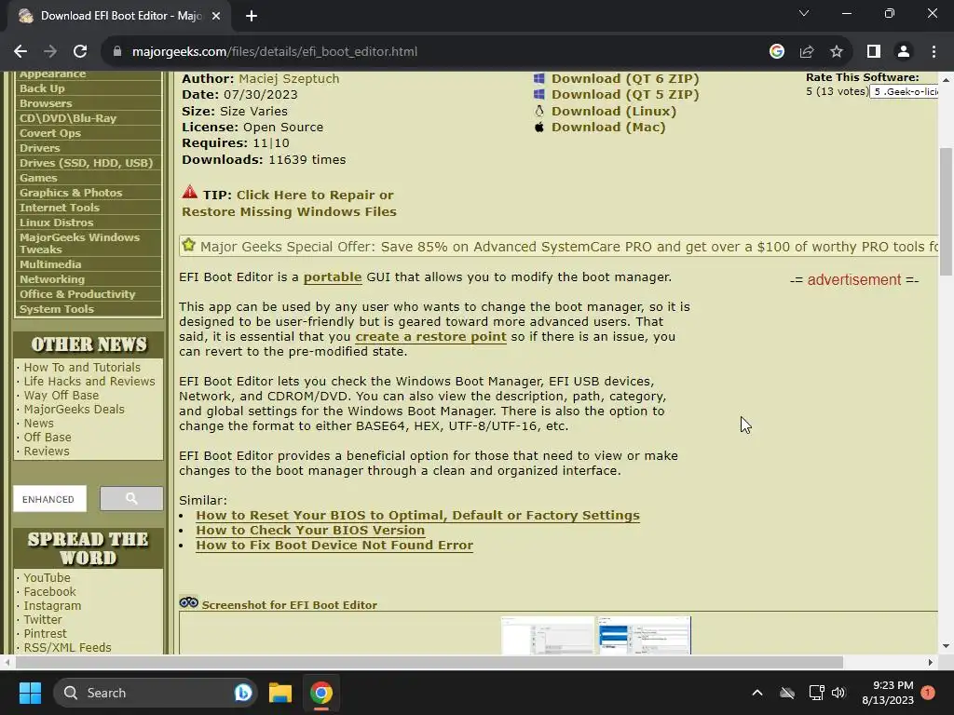Screen dimensions: 954x715
Task: Click Windows logo beside QT 5 ZIP
Action: pyautogui.click(x=539, y=94)
